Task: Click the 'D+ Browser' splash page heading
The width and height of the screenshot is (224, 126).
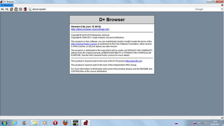Action: pos(112,20)
